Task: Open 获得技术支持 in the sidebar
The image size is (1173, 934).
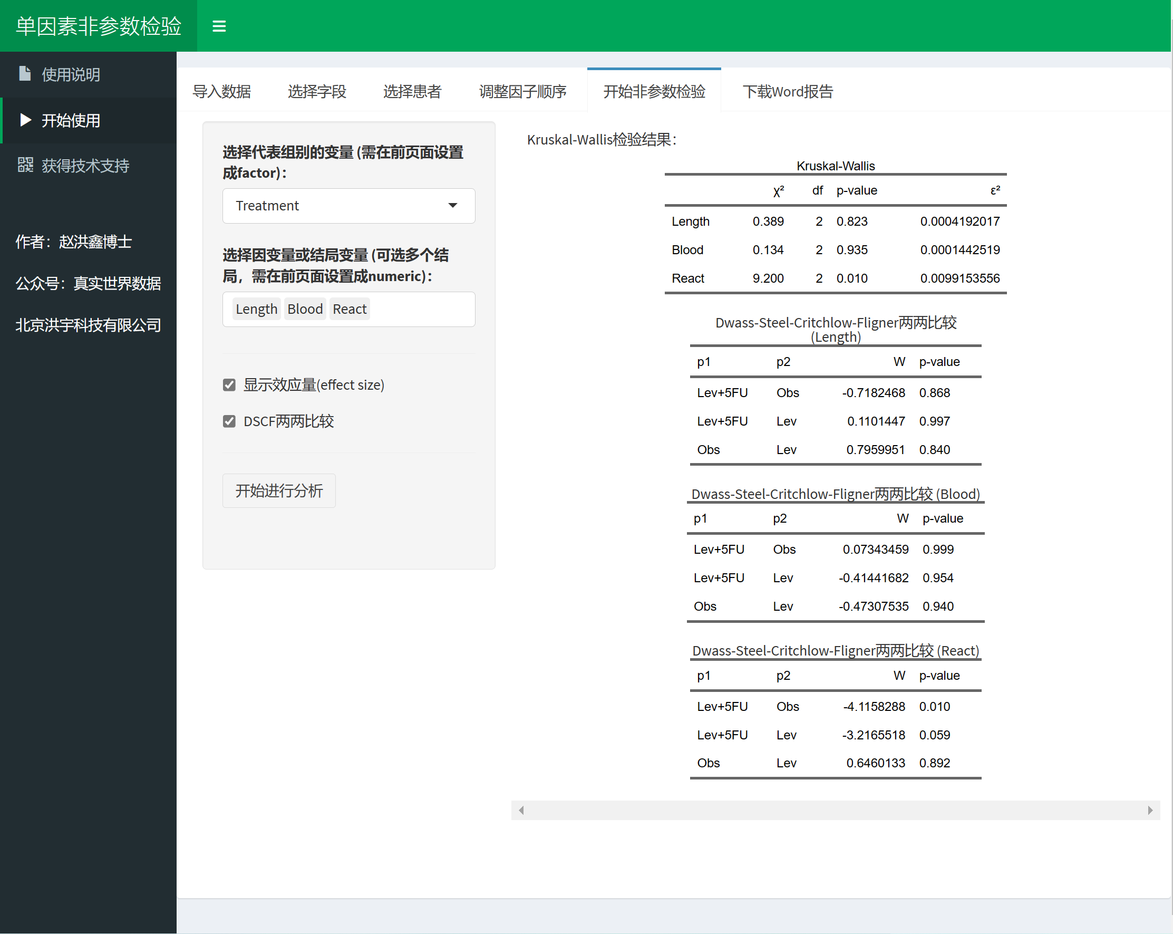Action: click(85, 166)
